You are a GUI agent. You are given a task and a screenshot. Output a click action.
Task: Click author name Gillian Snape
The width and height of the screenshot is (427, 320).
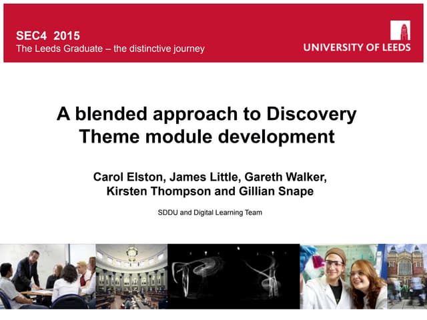(275, 192)
